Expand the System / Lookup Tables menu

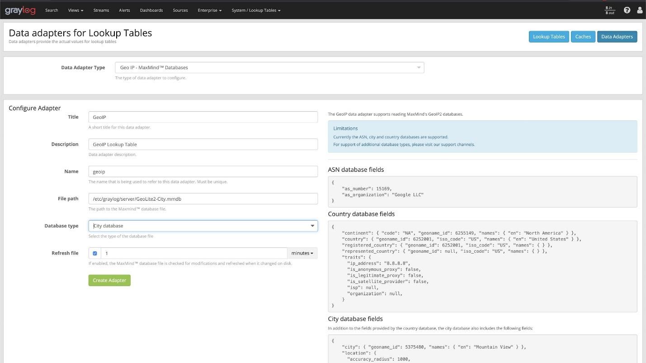click(x=256, y=10)
